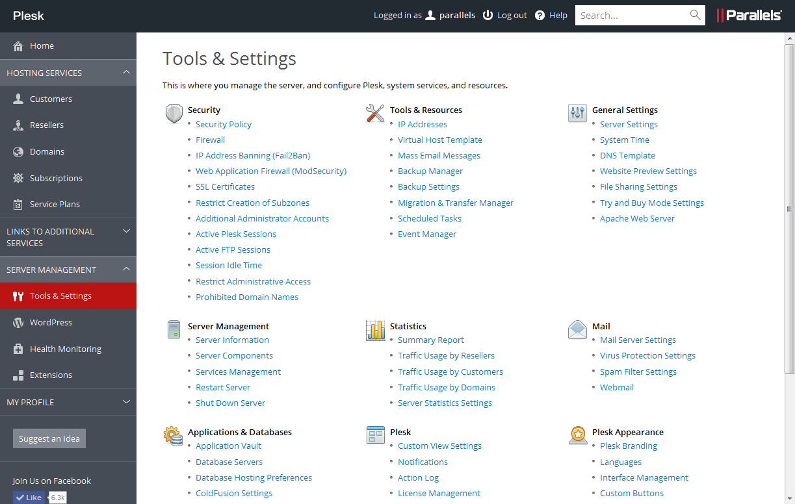Image resolution: width=795 pixels, height=504 pixels.
Task: Click the Customers person icon
Action: (x=18, y=99)
